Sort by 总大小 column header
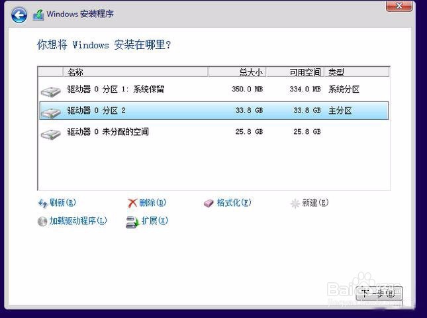The image size is (427, 318). [x=237, y=72]
